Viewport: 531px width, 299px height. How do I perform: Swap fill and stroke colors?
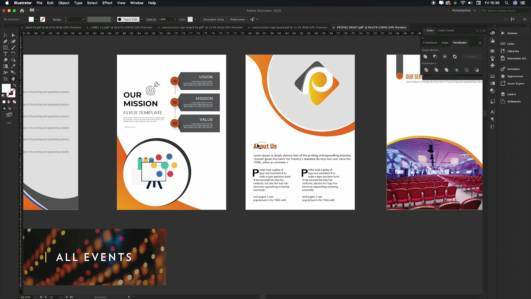pyautogui.click(x=14, y=86)
